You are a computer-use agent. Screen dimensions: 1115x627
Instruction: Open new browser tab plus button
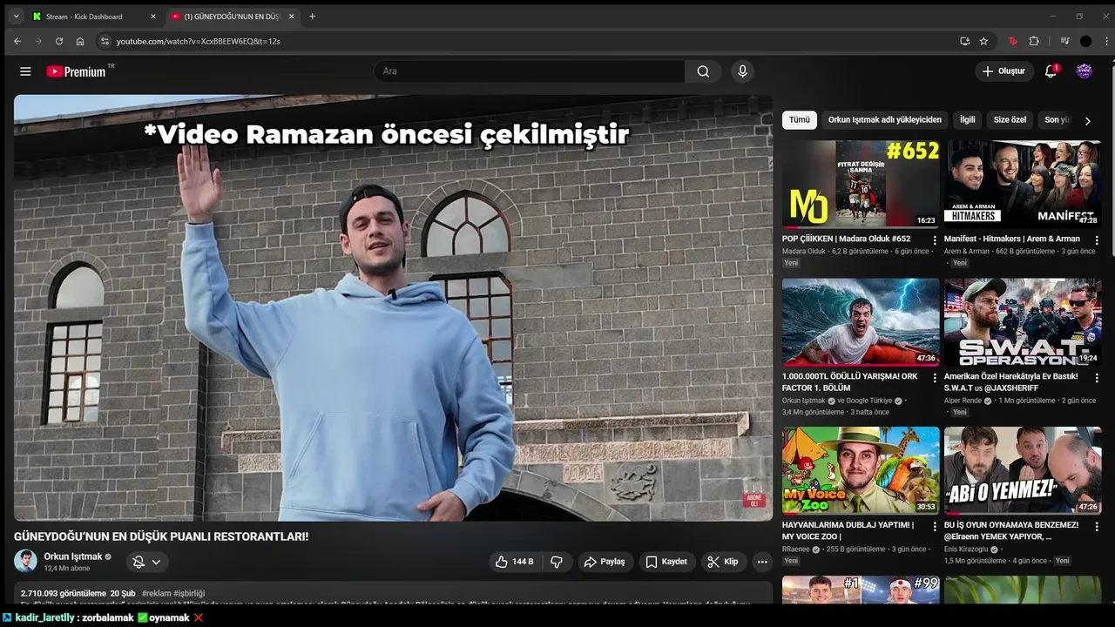(x=313, y=16)
